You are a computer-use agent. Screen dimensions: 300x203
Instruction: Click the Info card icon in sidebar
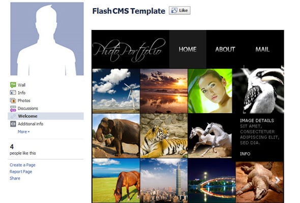point(13,93)
